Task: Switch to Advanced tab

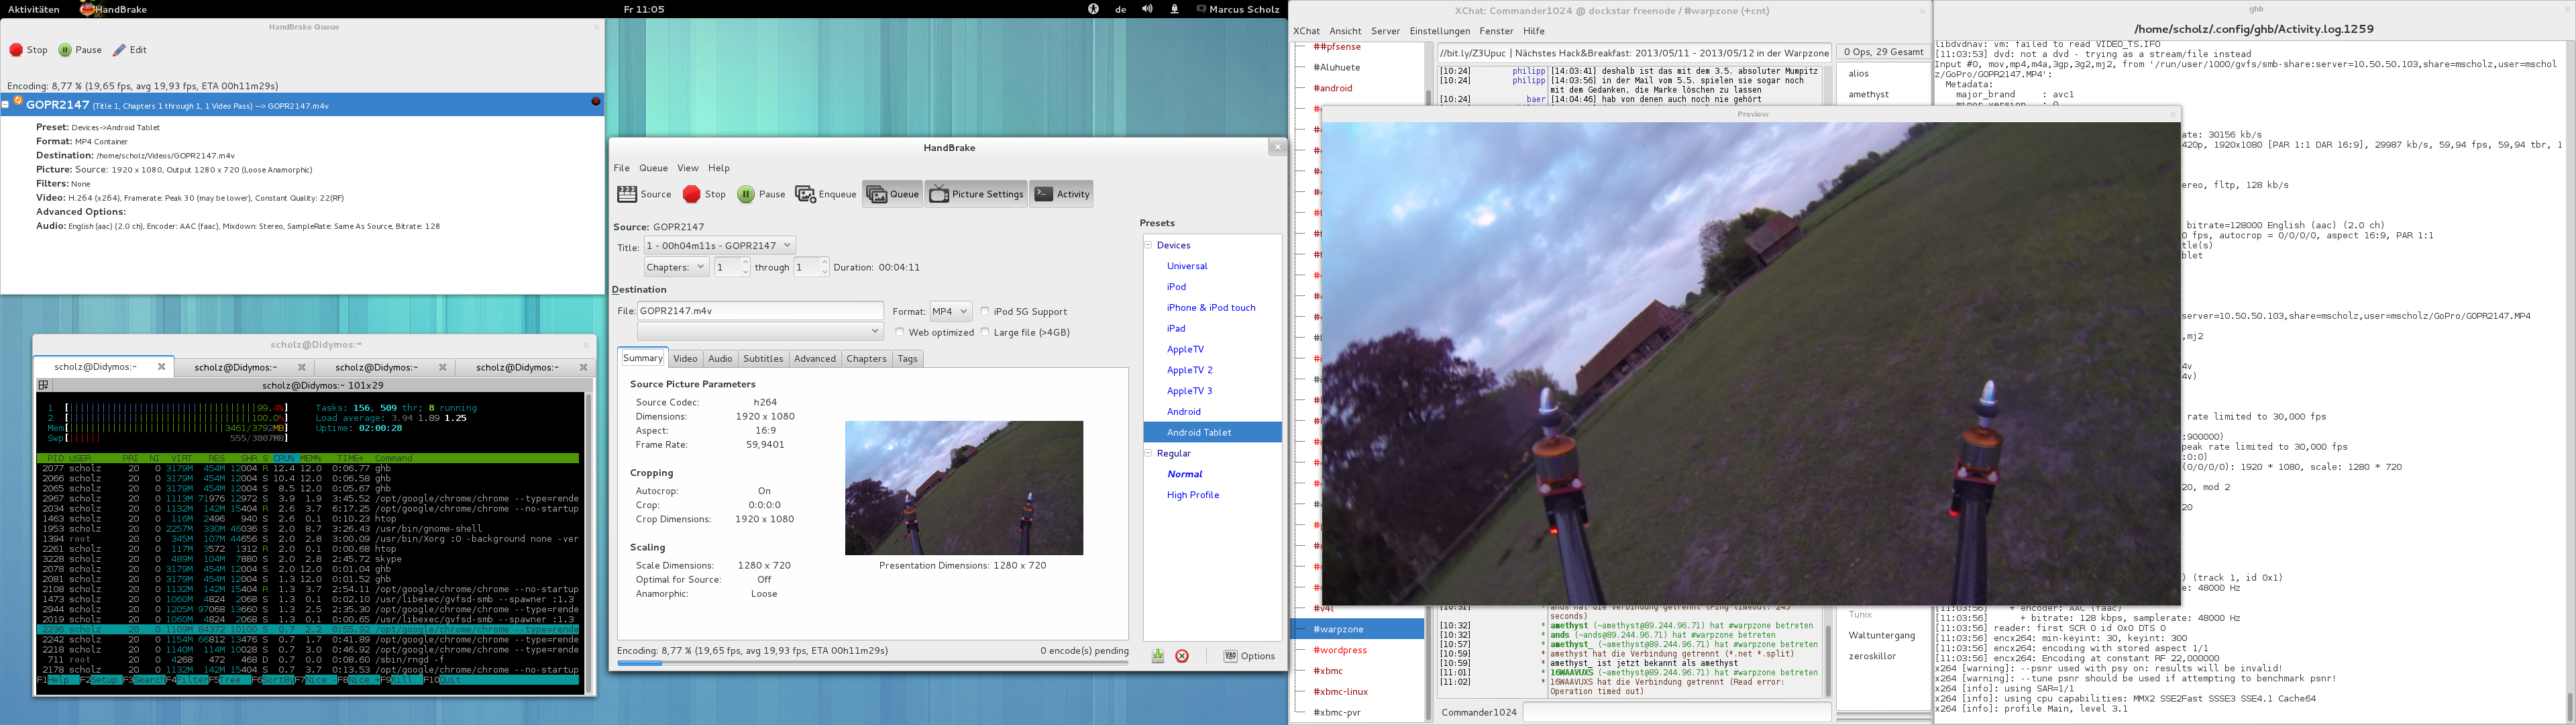Action: click(x=815, y=358)
